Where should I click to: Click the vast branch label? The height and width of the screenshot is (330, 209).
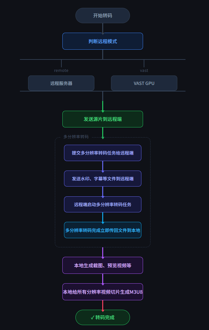(x=144, y=71)
